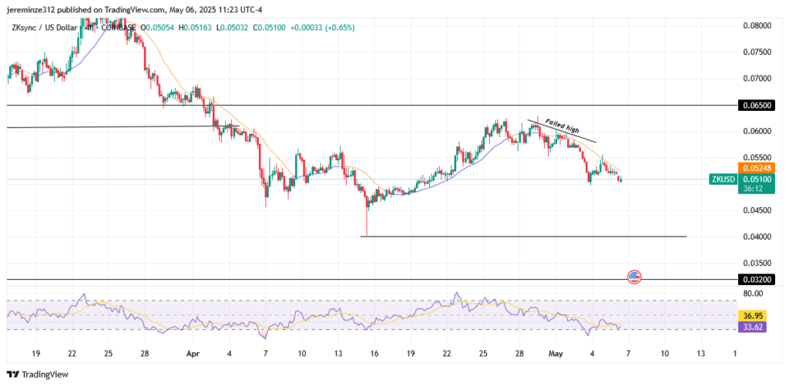Click the '7' date label after May 4
Image resolution: width=789 pixels, height=386 pixels.
(x=627, y=354)
